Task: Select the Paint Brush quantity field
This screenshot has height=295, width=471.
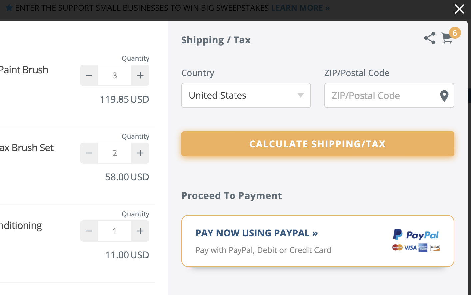Action: 115,75
